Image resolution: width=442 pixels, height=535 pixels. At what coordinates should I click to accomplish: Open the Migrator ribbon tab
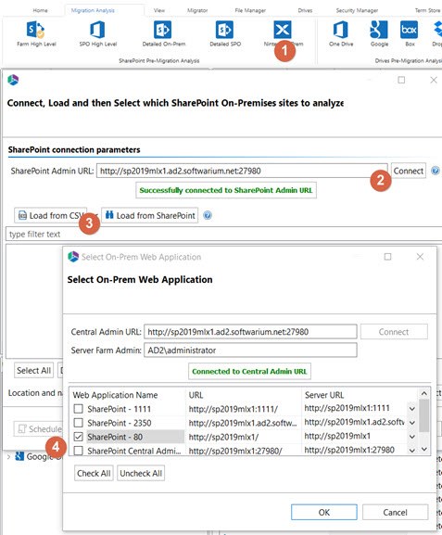tap(197, 10)
